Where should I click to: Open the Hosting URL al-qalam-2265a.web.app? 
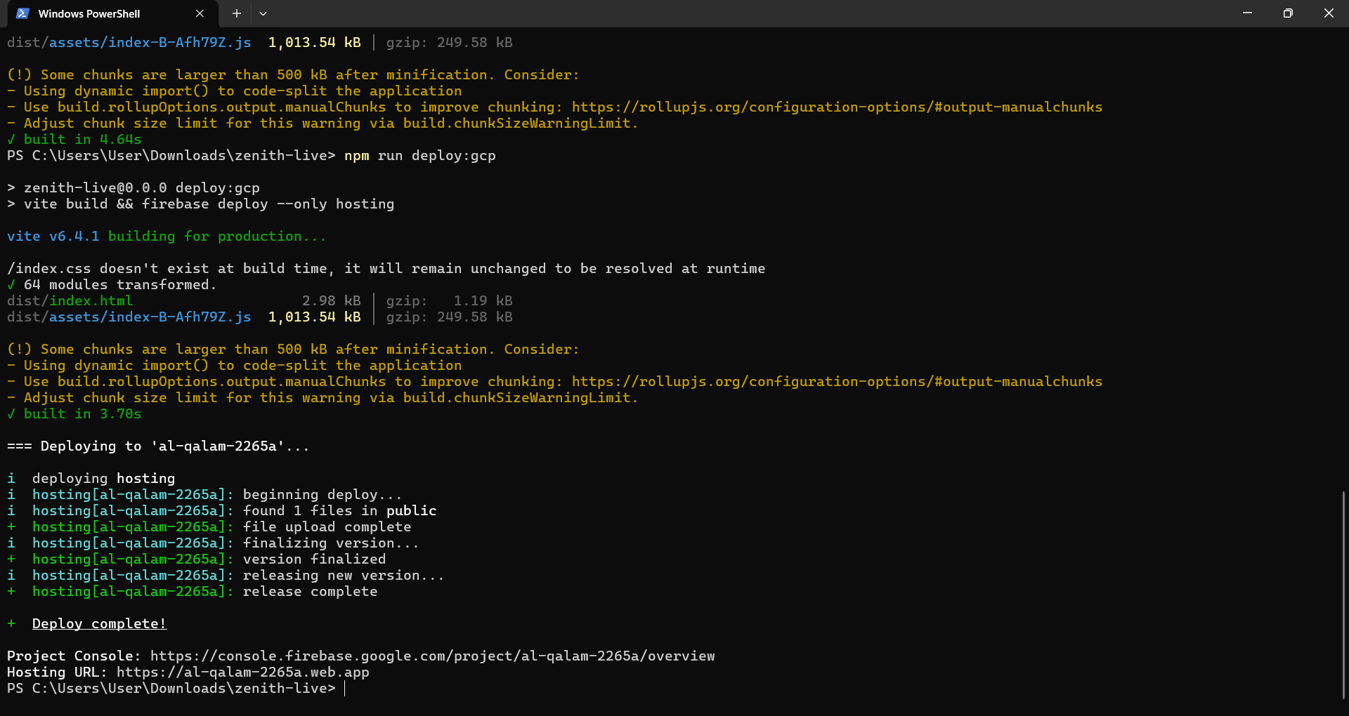point(242,672)
